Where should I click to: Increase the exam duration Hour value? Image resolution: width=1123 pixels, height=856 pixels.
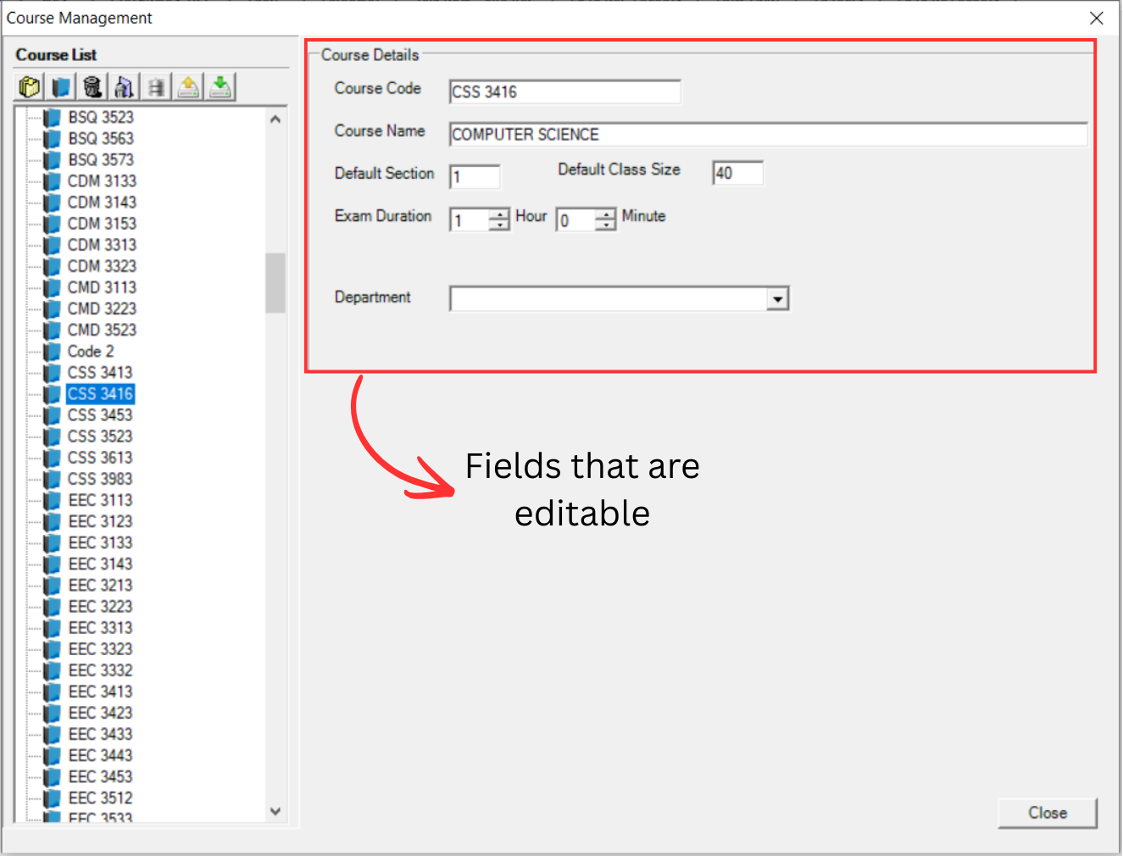[499, 215]
